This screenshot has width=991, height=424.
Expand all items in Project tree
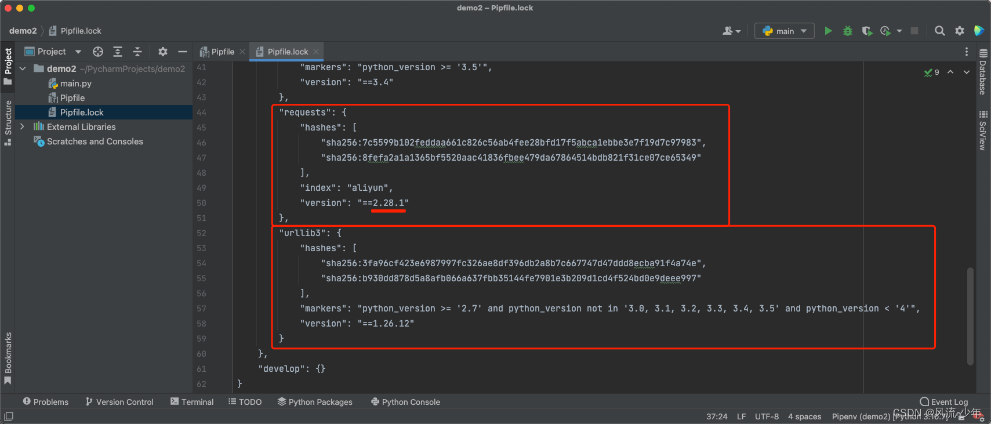click(118, 52)
